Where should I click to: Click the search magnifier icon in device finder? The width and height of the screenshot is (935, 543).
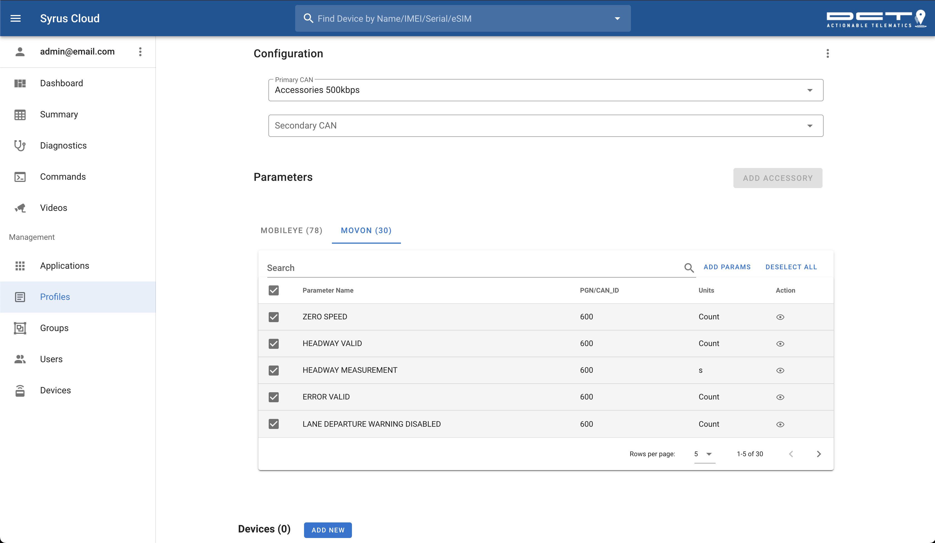pyautogui.click(x=308, y=18)
